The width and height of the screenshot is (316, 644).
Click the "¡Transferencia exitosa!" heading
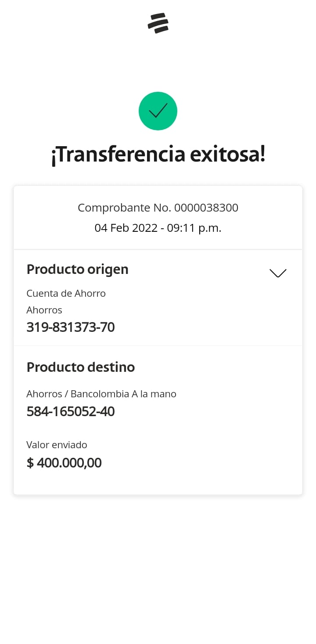coord(158,155)
